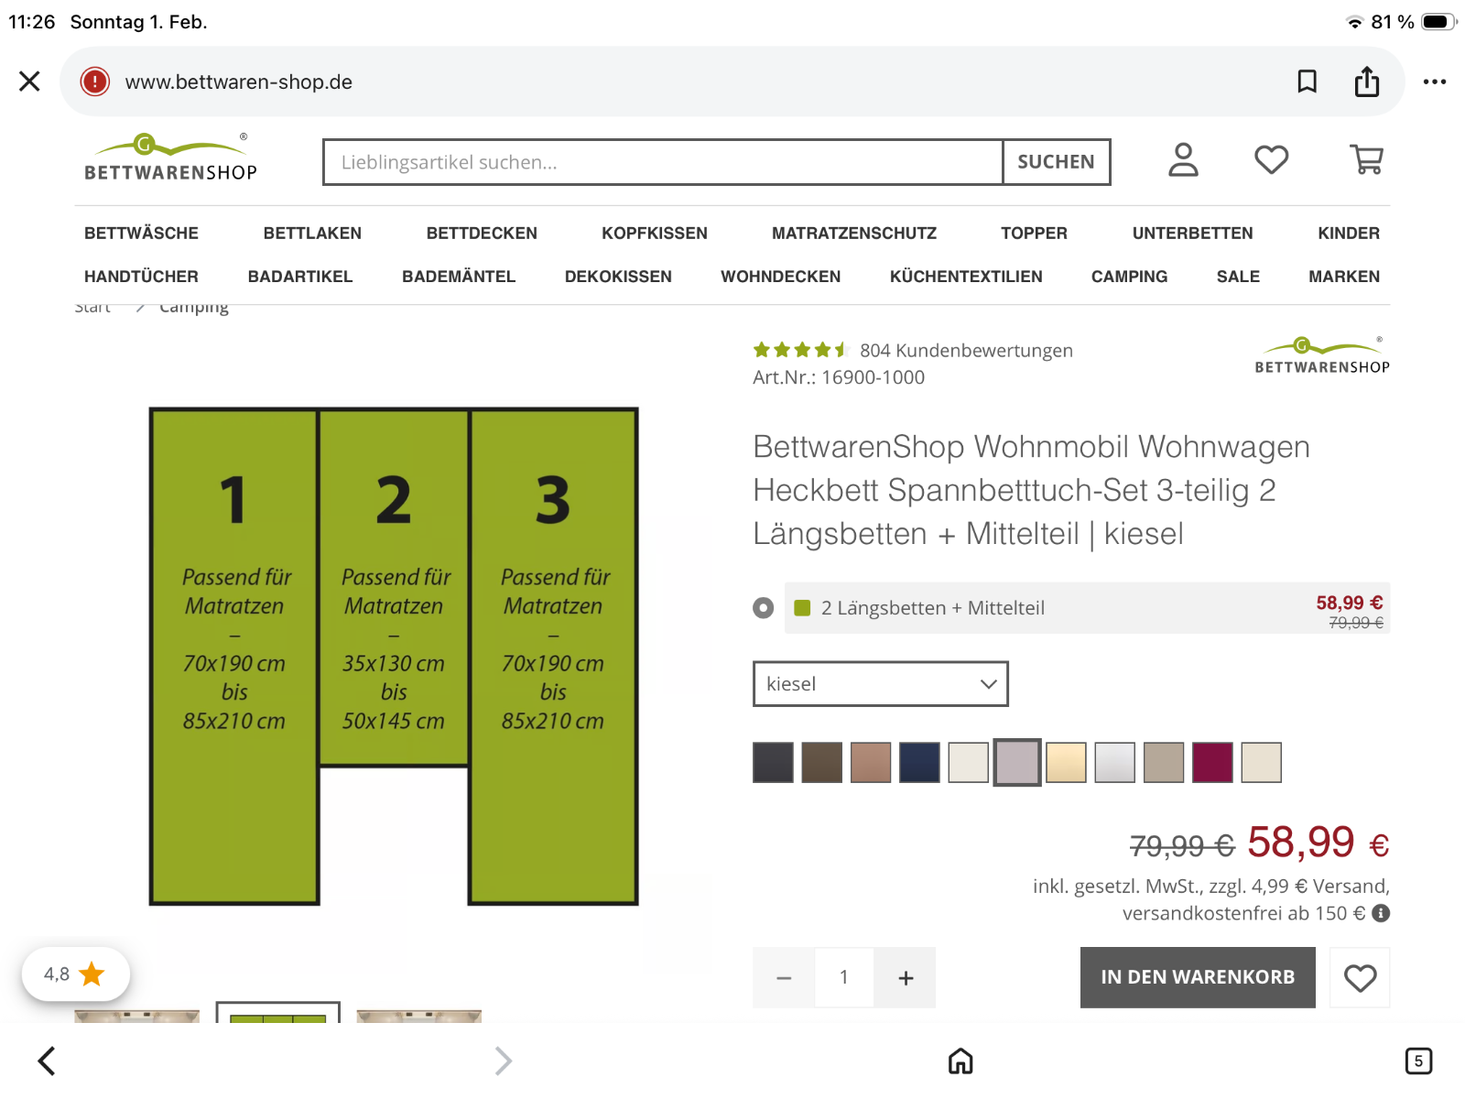Viewport: 1465px width, 1099px height.
Task: Open the browser three-dots menu
Action: [x=1435, y=82]
